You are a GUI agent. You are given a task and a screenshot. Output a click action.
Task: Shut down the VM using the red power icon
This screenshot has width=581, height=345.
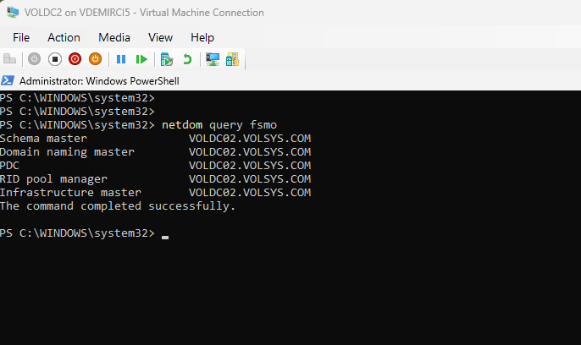pyautogui.click(x=75, y=59)
